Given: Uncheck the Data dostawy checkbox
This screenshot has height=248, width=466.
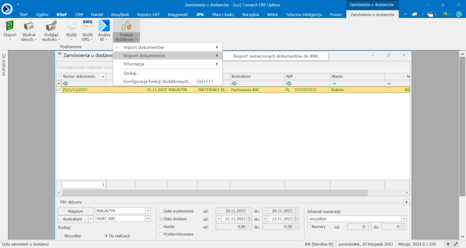Looking at the screenshot, I should [x=161, y=219].
